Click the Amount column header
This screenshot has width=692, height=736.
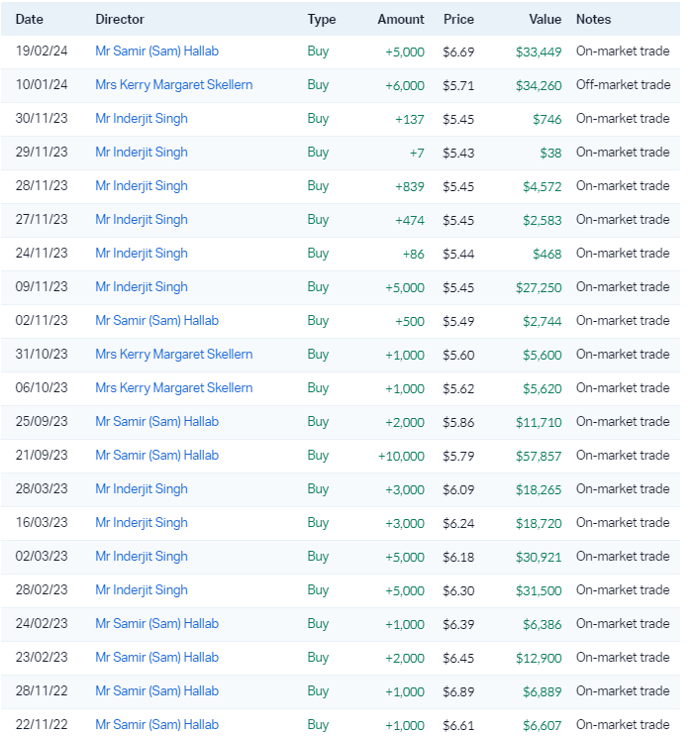(400, 19)
